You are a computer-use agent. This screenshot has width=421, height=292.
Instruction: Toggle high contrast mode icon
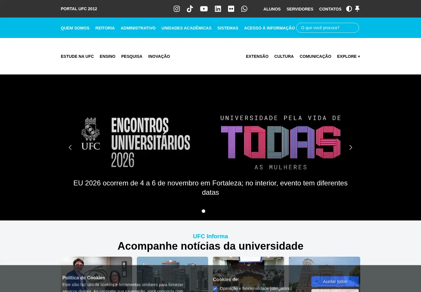click(x=349, y=9)
